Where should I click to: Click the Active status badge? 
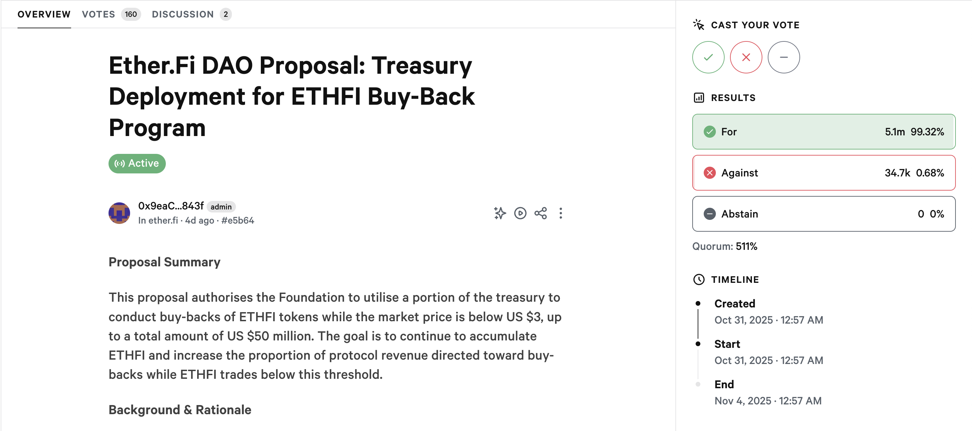[137, 164]
